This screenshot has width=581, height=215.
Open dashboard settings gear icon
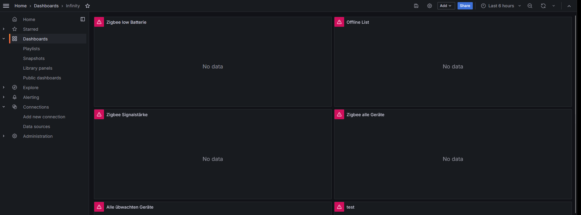tap(430, 6)
